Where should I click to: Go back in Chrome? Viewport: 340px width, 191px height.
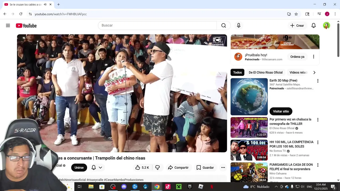tap(5, 14)
